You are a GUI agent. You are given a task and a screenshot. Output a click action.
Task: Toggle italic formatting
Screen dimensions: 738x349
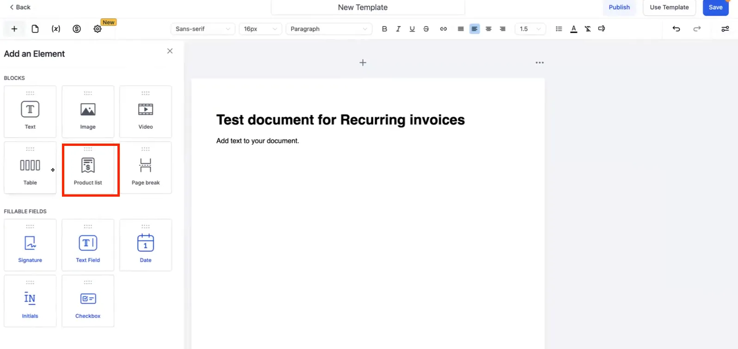(398, 29)
